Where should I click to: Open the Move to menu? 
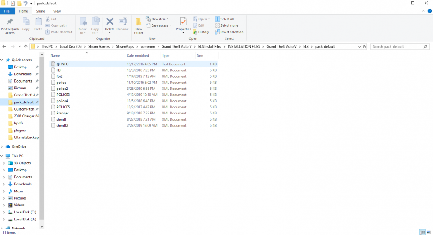tap(83, 25)
